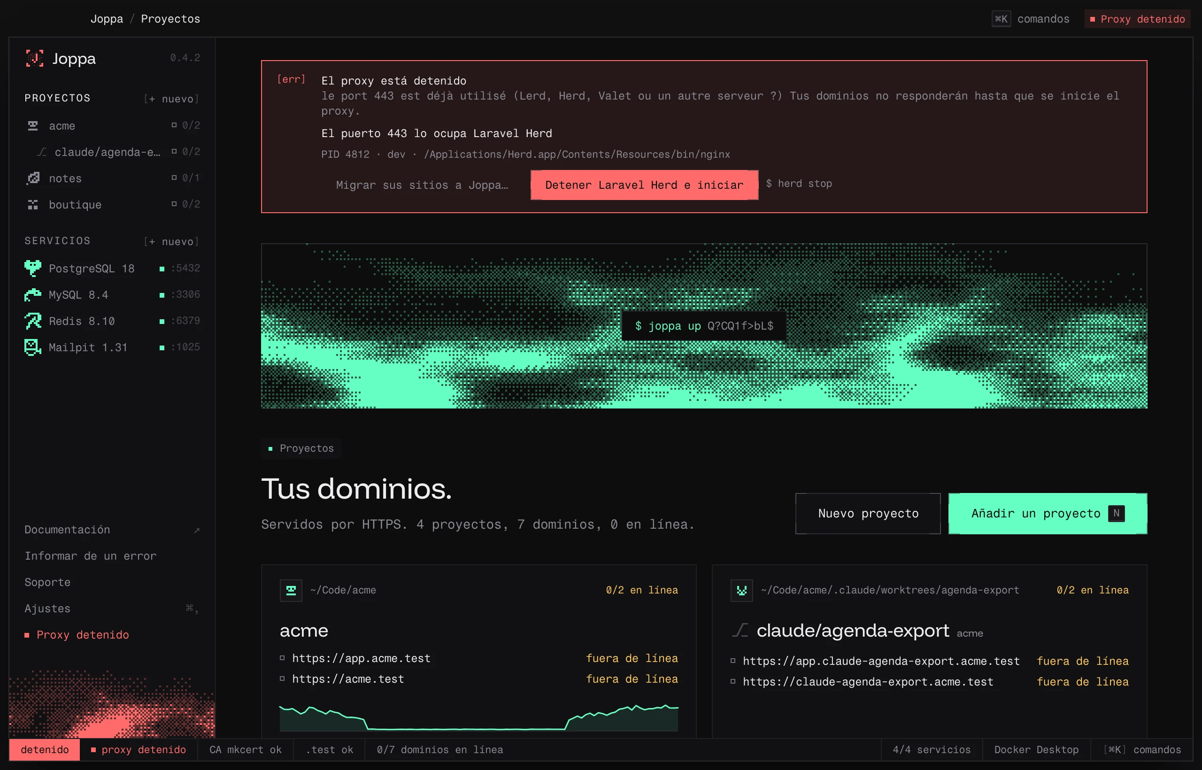Click Migrar sus sitios a Joppa… link
This screenshot has width=1202, height=770.
(422, 185)
